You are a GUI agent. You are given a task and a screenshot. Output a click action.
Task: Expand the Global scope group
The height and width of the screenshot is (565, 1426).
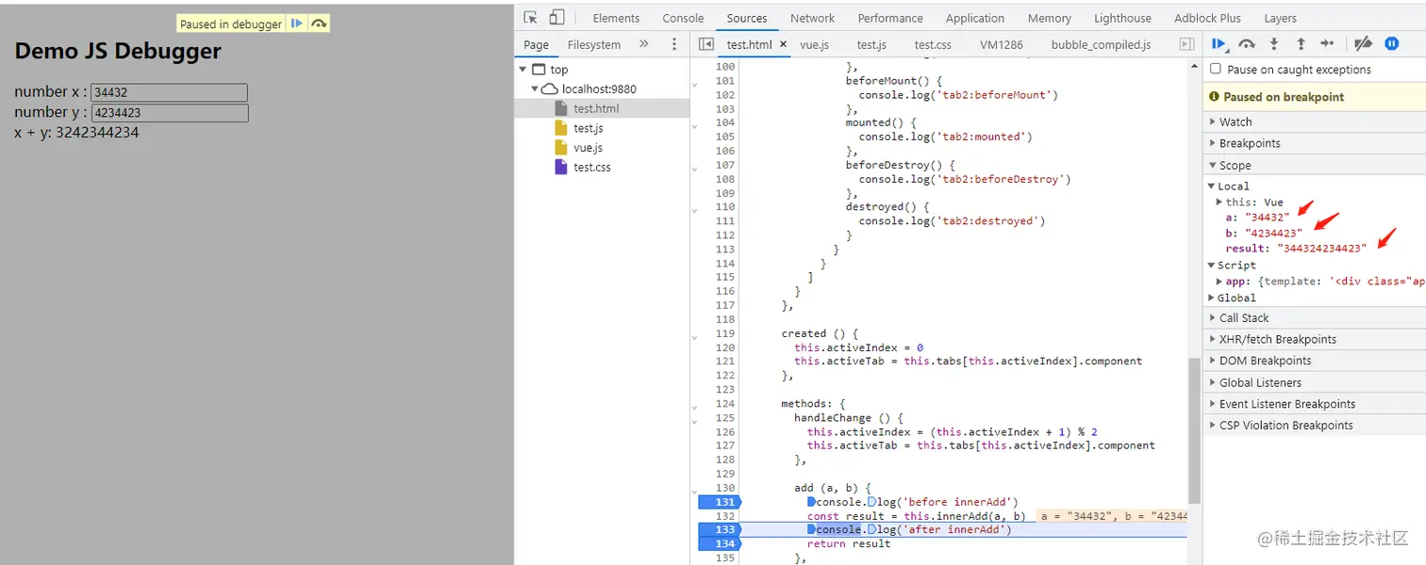(1212, 298)
